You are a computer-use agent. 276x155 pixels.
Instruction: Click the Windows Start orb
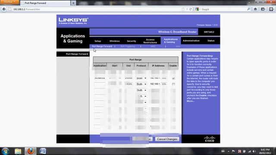[x=5, y=151]
